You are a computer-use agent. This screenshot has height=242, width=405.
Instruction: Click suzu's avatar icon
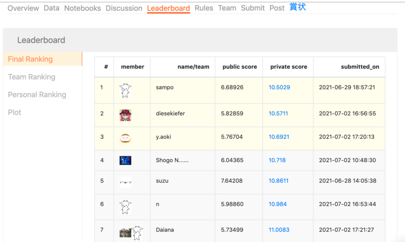pyautogui.click(x=125, y=182)
